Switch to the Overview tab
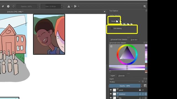The width and height of the screenshot is (177, 99). point(134,40)
